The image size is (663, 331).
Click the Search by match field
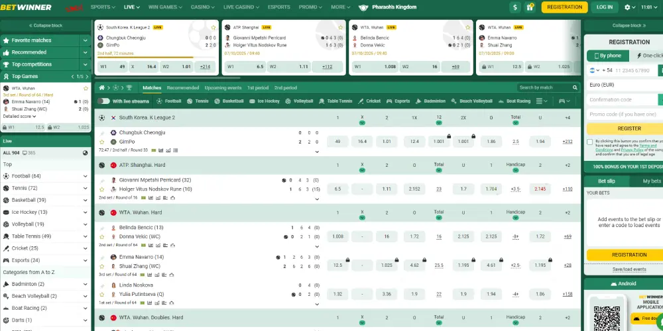tap(544, 88)
